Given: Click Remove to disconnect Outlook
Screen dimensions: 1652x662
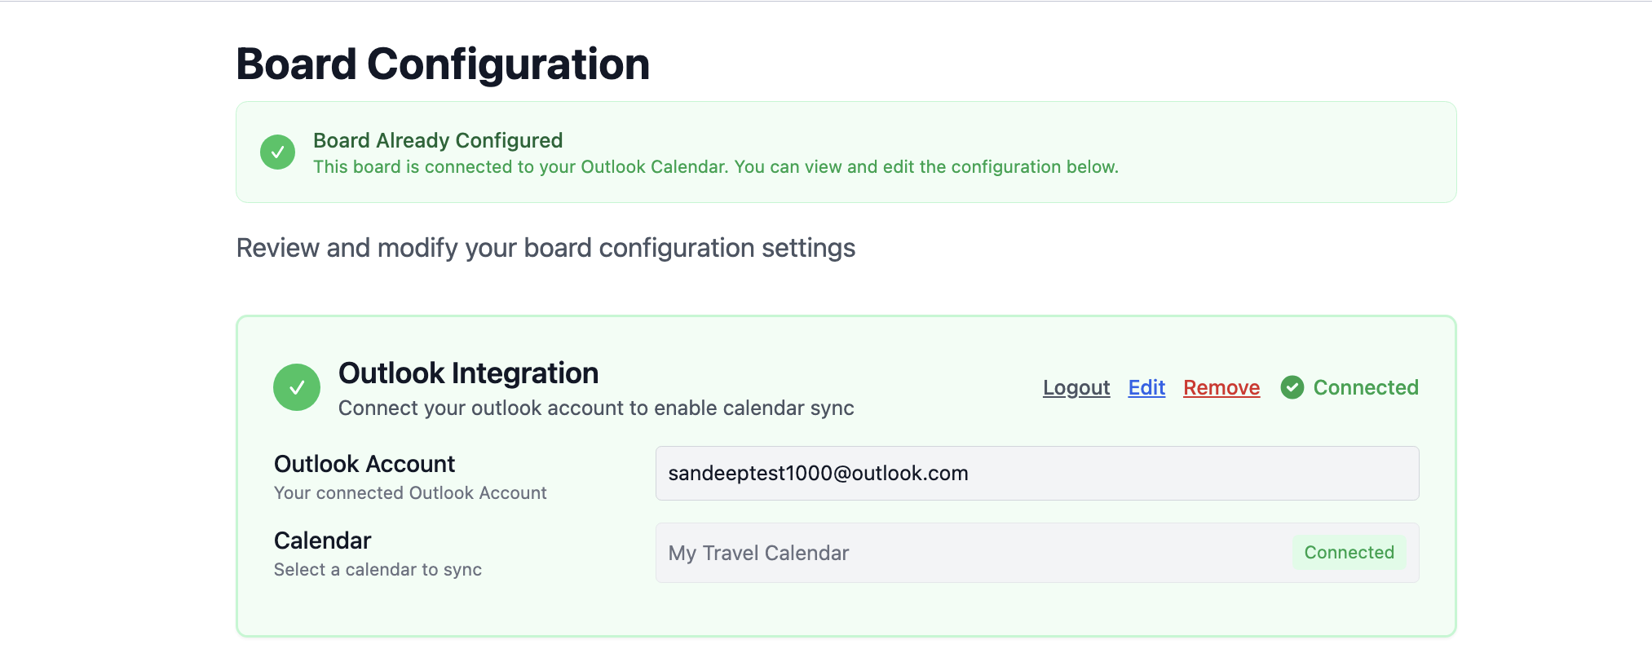Looking at the screenshot, I should [1221, 387].
